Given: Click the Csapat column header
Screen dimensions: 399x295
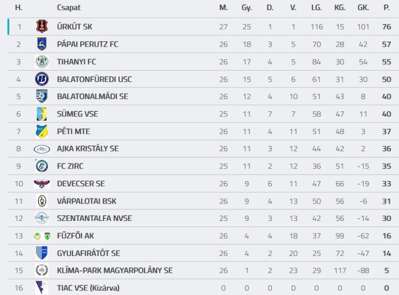Looking at the screenshot, I should [69, 8].
